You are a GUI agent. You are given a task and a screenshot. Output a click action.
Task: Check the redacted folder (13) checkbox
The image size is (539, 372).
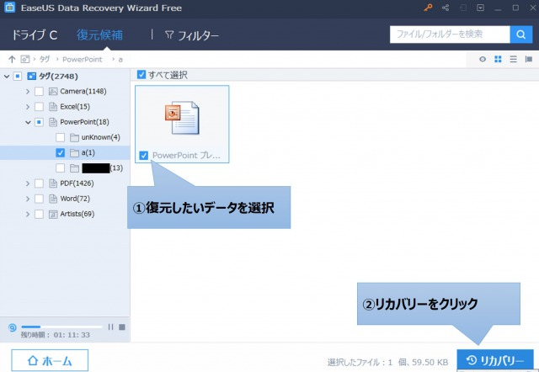60,168
